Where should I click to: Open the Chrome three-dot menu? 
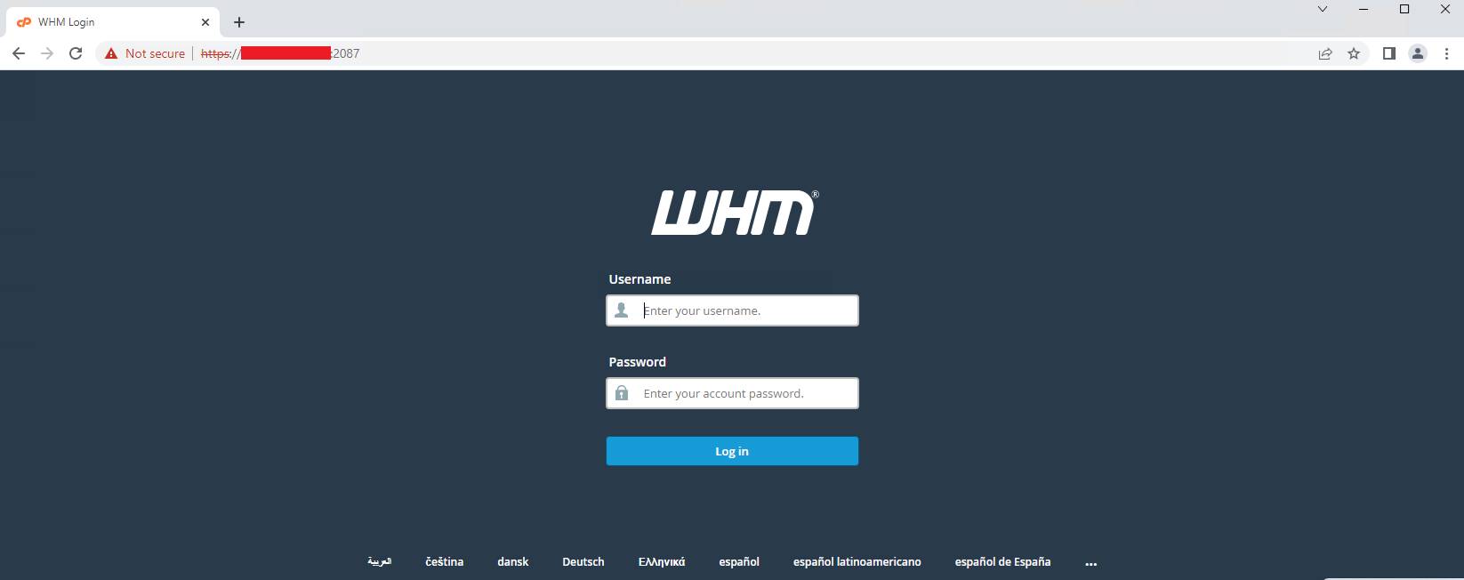1446,53
